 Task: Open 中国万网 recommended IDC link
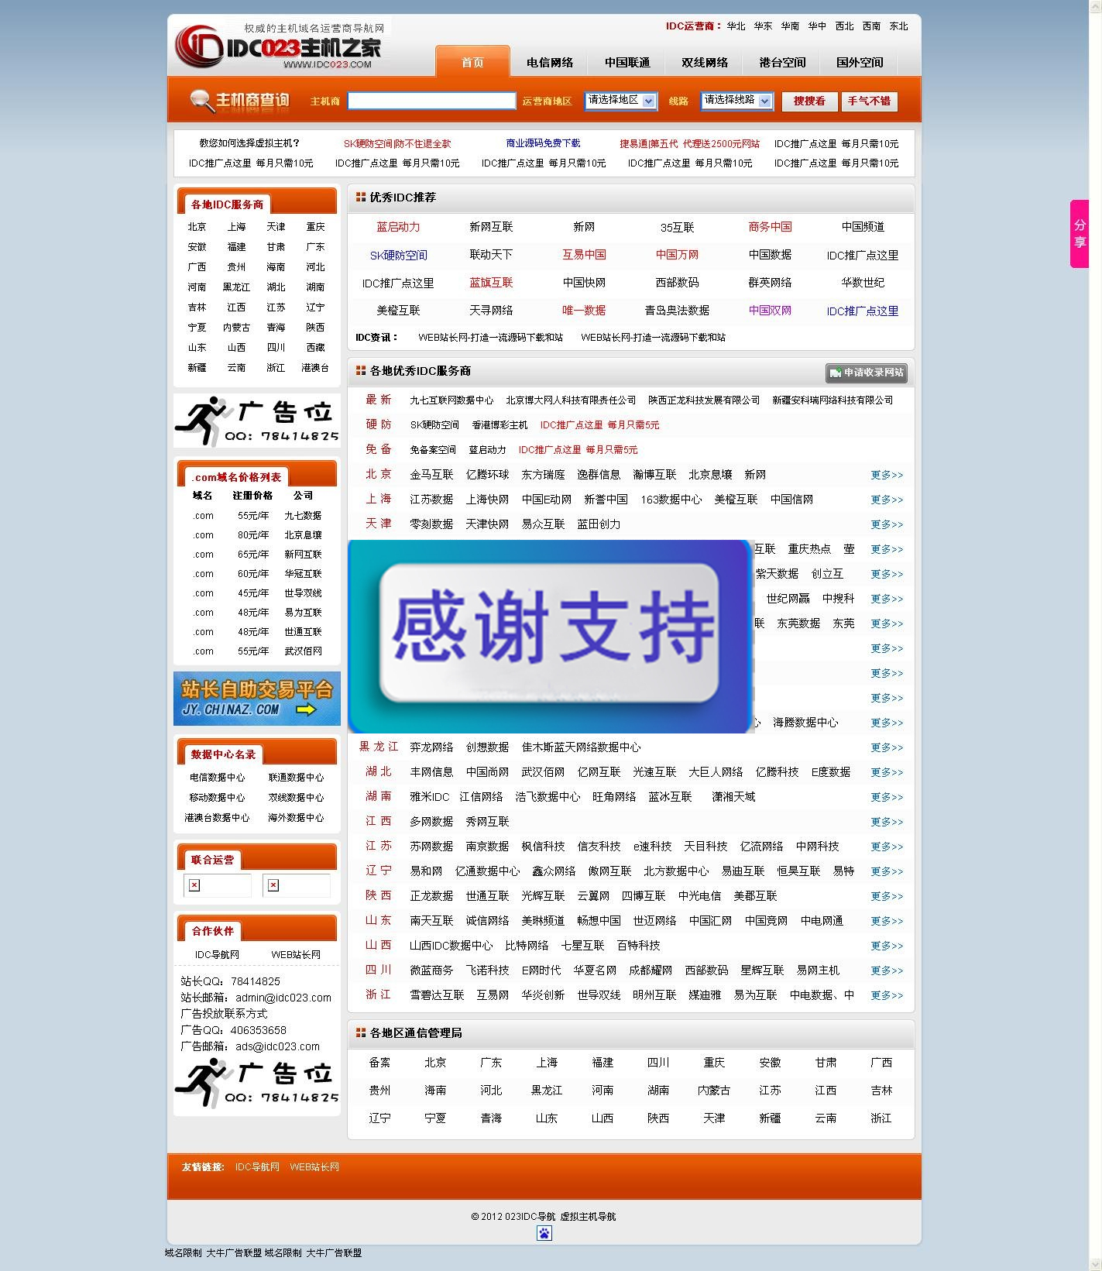(677, 255)
